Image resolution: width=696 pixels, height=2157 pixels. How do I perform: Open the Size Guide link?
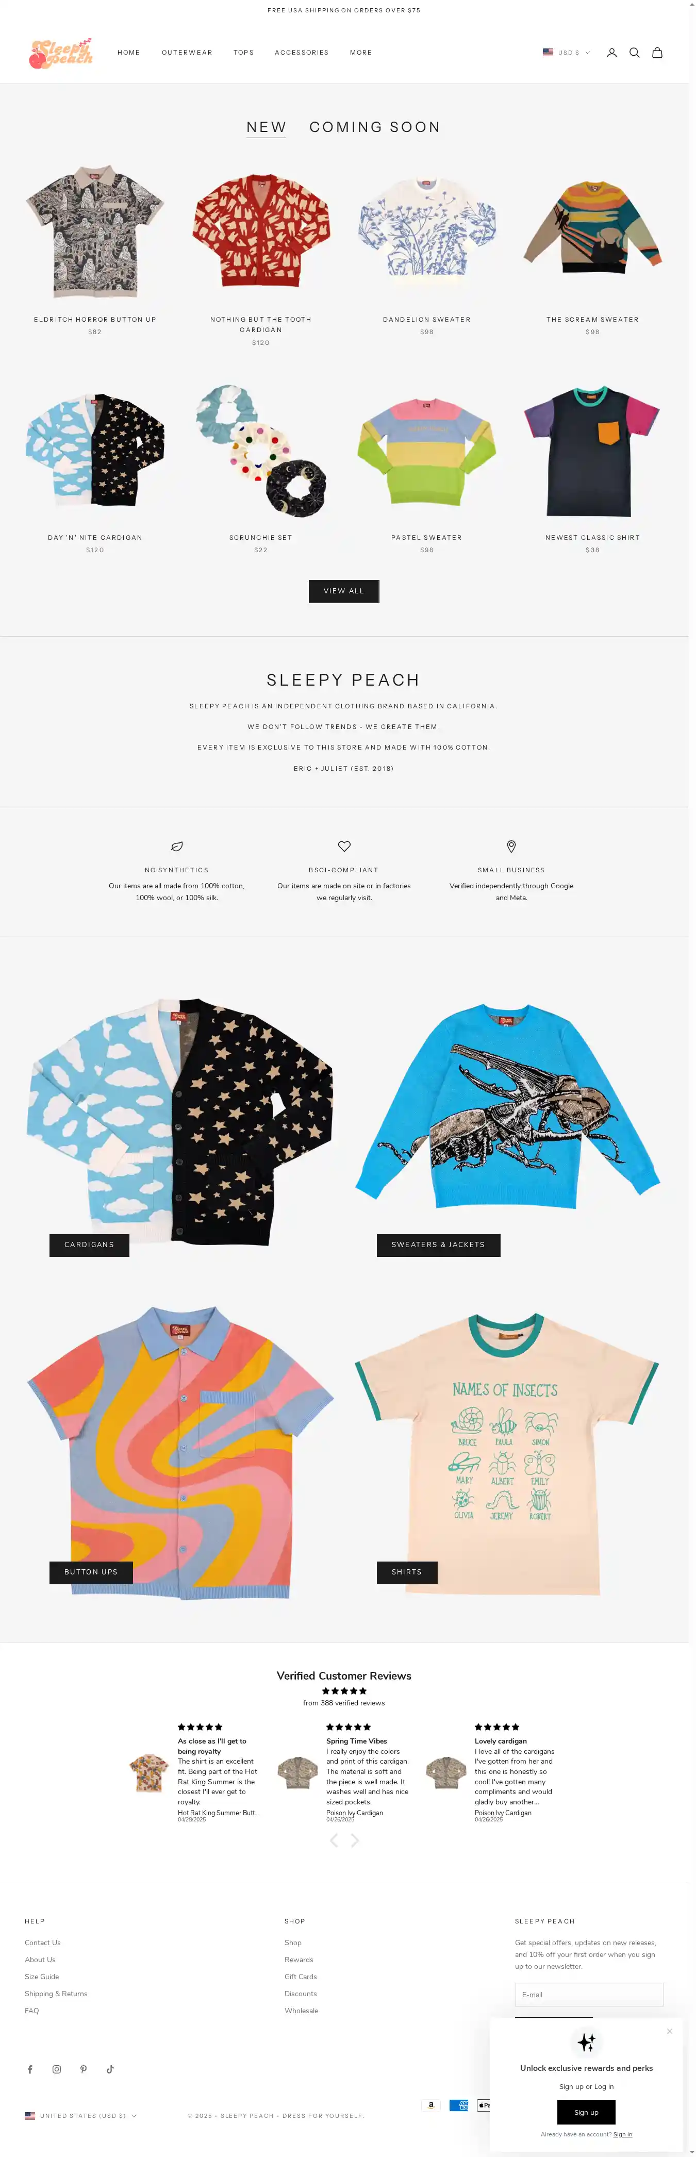click(x=42, y=1976)
